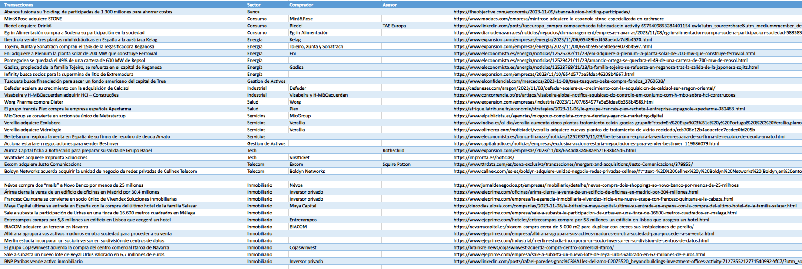Select 'Banca' sector cell

click(253, 12)
